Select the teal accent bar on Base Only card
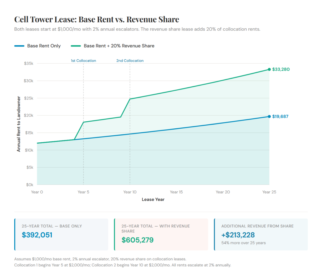 (x=15, y=234)
